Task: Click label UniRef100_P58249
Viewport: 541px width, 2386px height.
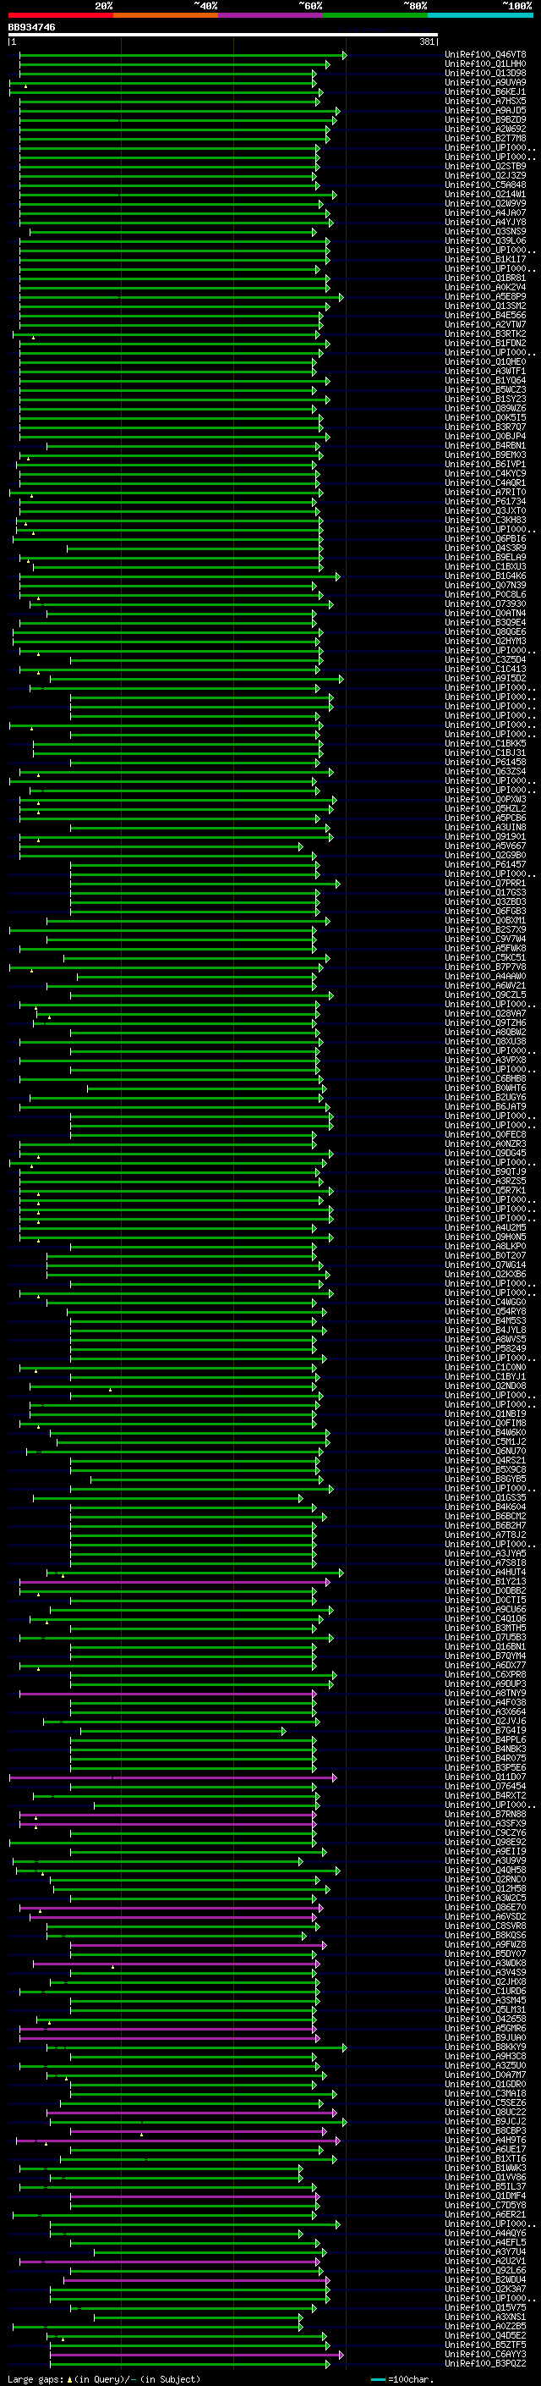Action: pos(485,1348)
